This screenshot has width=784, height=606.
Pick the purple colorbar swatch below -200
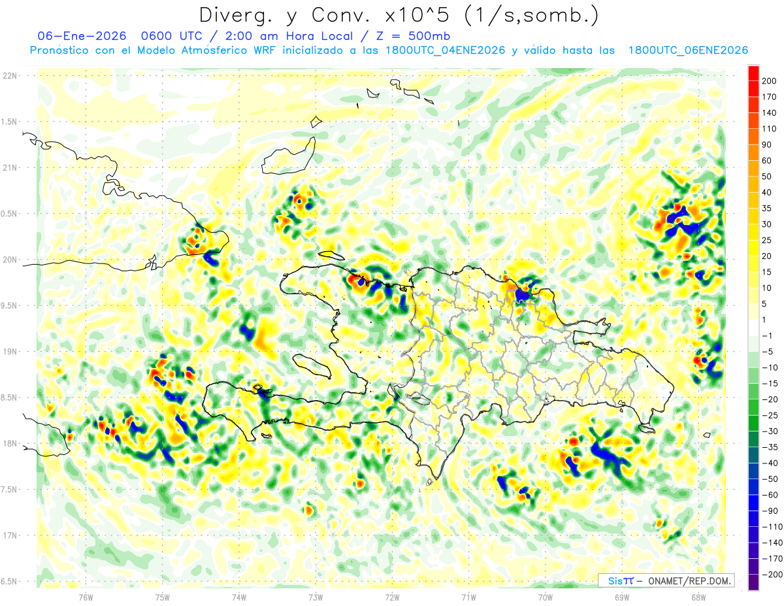pyautogui.click(x=753, y=582)
